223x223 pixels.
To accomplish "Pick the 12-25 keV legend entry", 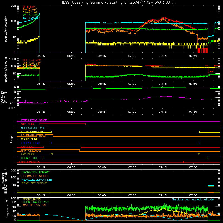I will point(31,12).
